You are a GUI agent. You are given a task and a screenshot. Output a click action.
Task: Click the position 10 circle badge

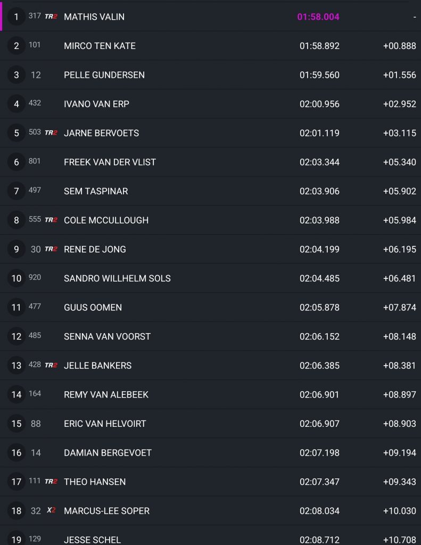tap(16, 278)
